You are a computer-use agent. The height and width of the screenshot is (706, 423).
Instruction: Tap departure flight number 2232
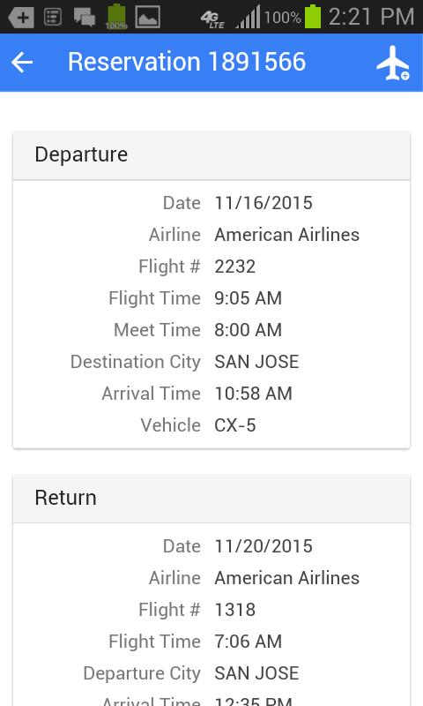click(235, 267)
